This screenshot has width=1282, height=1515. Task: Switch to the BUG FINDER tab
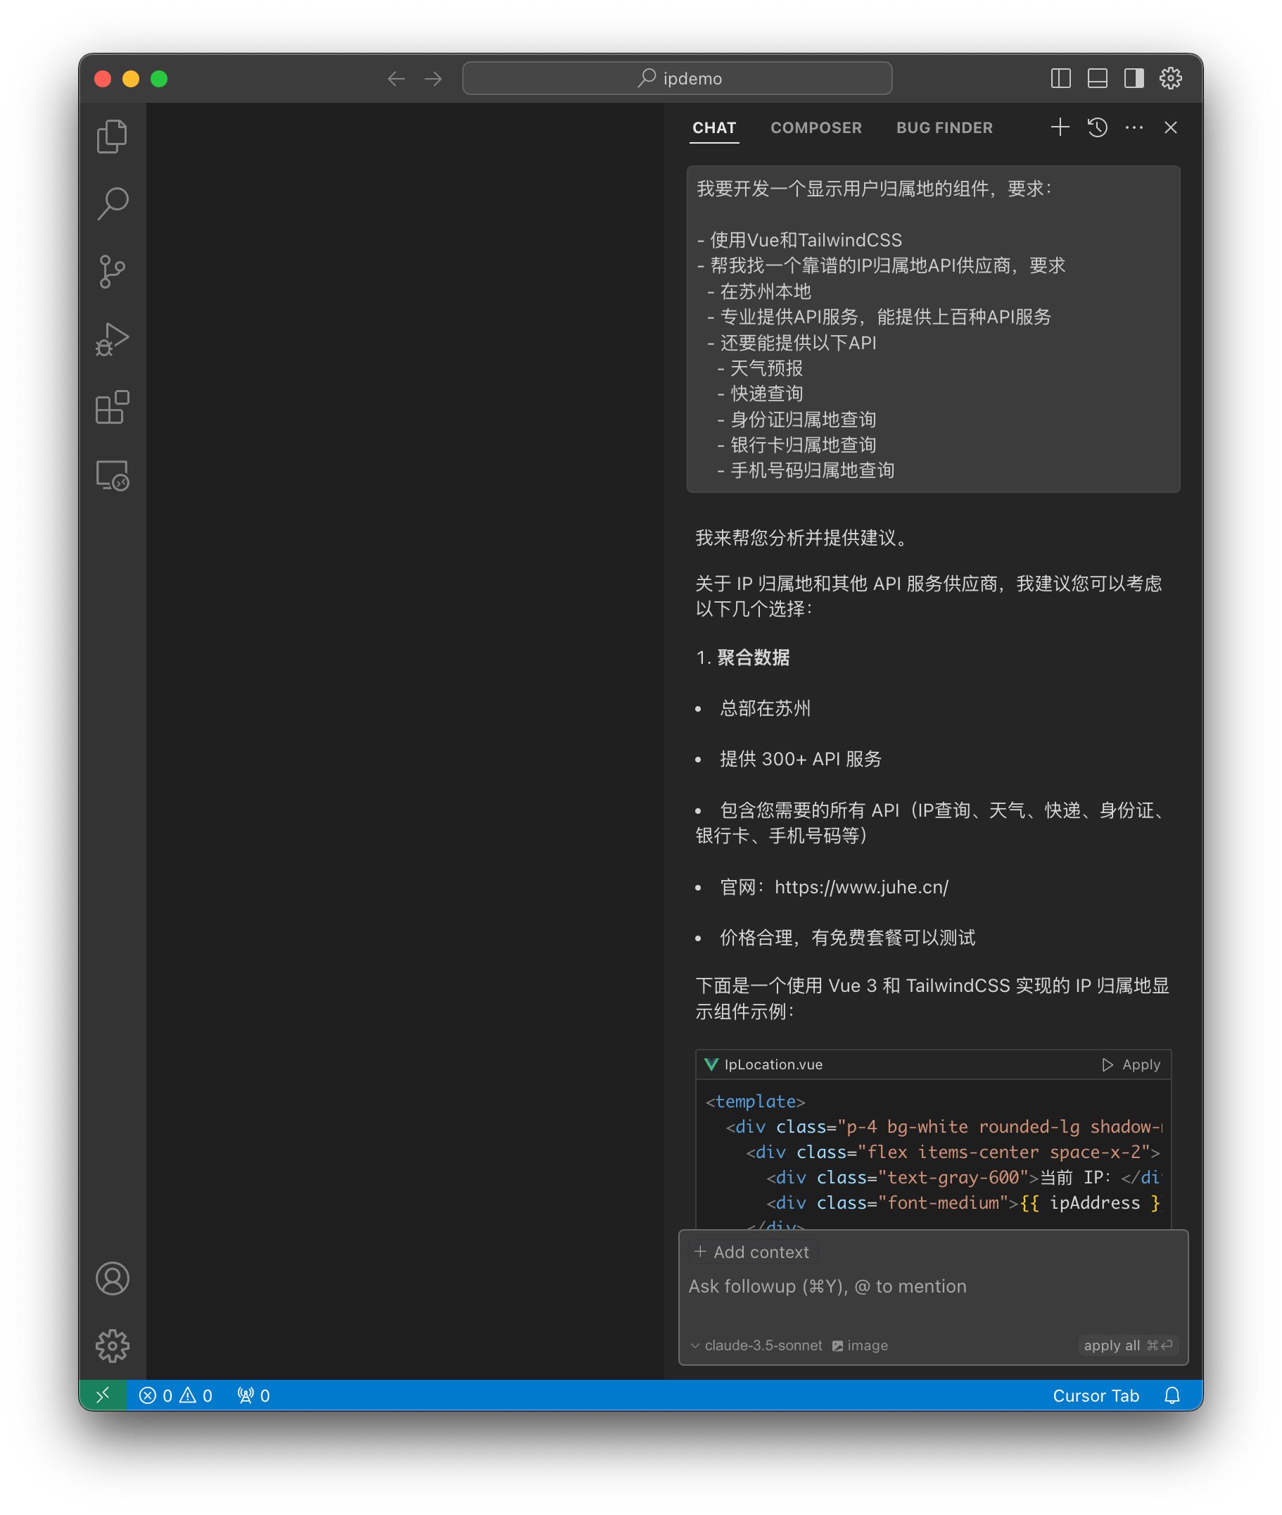944,127
